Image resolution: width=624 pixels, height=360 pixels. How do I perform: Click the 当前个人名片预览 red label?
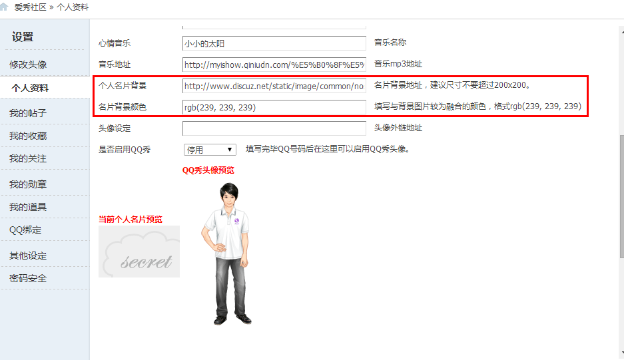131,219
